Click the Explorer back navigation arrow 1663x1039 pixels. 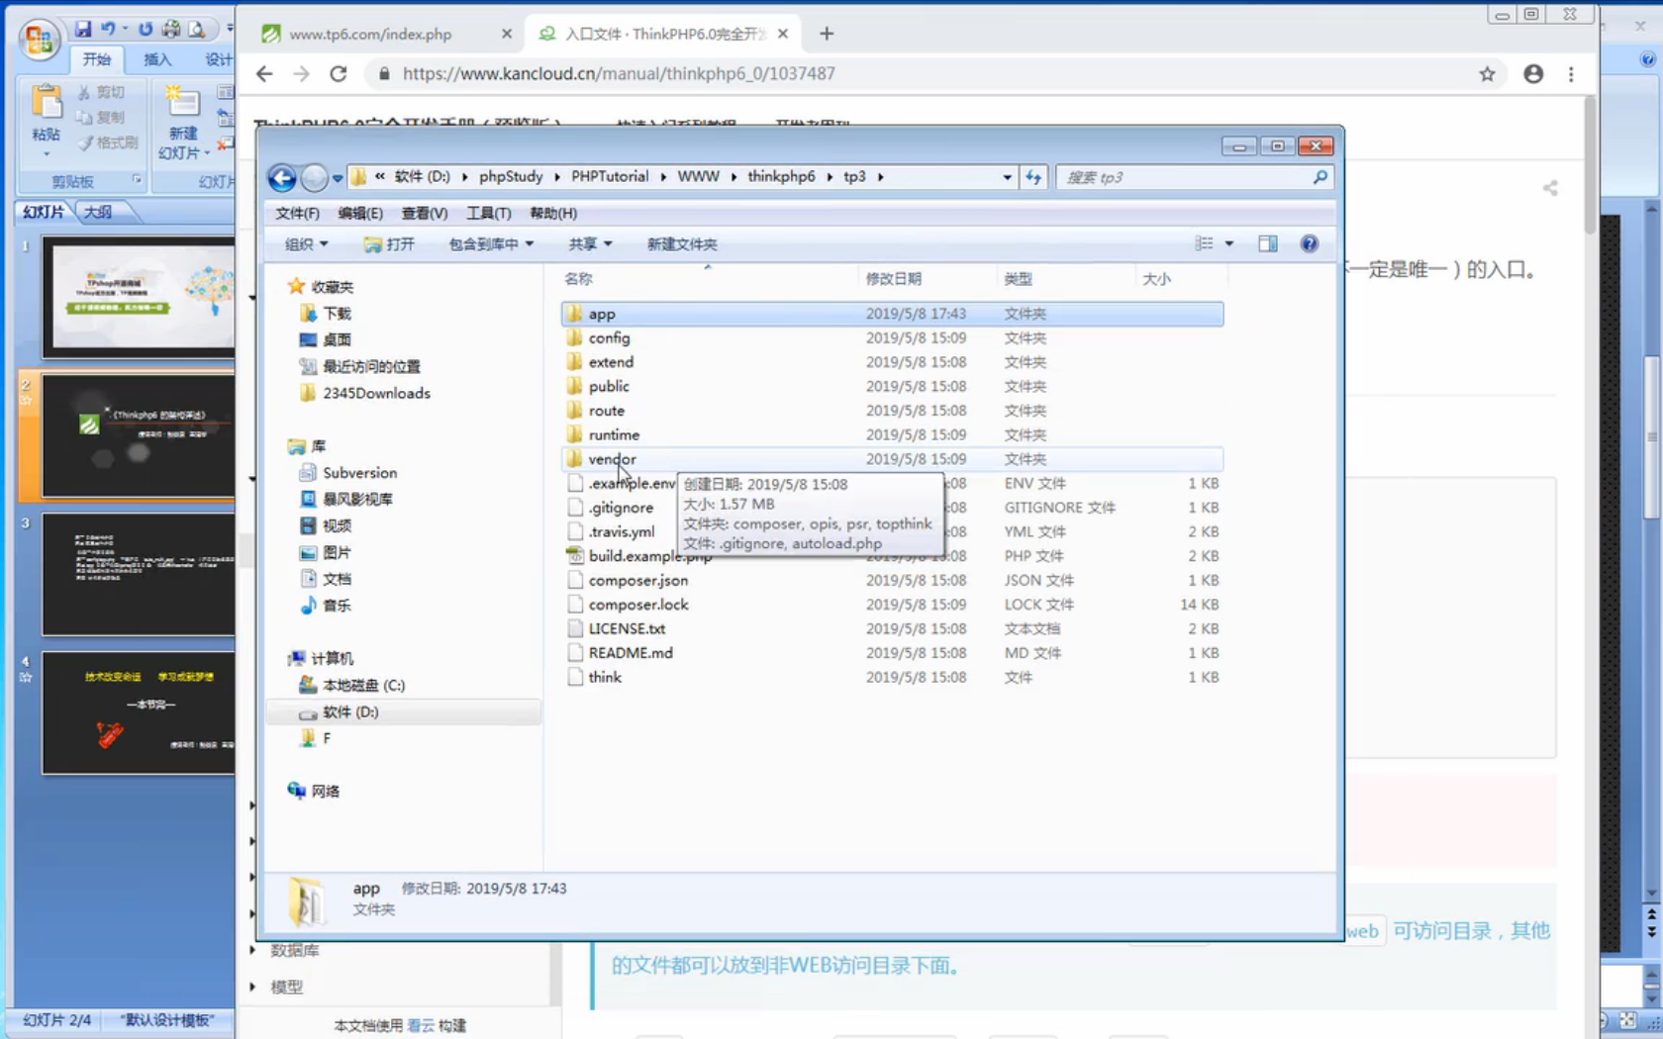pos(282,177)
